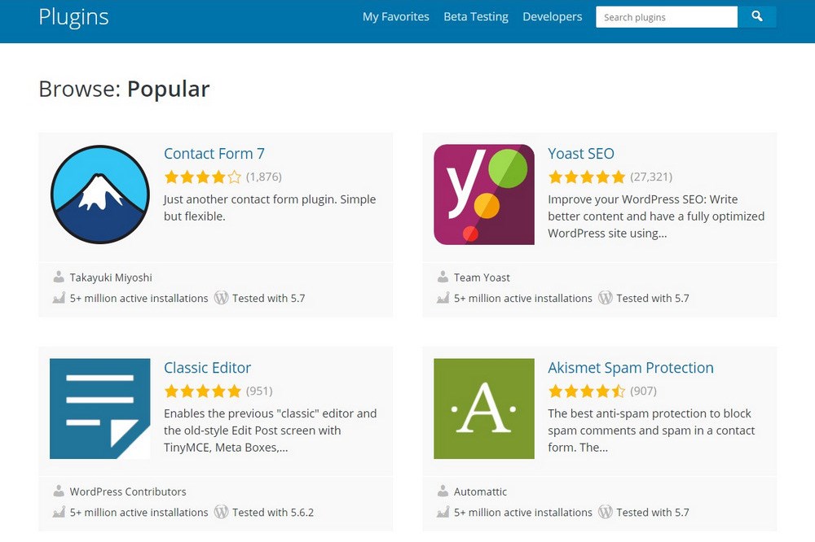Click the installations chart icon in Akismet card
The height and width of the screenshot is (542, 815).
click(443, 512)
